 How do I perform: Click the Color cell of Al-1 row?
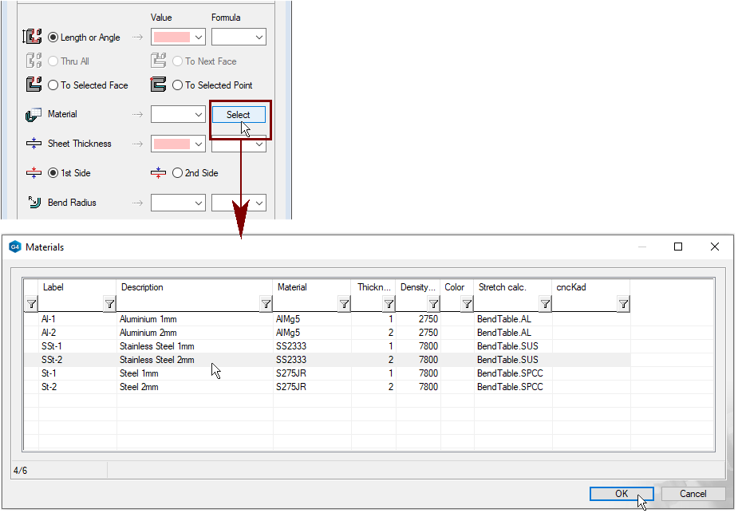click(x=457, y=319)
